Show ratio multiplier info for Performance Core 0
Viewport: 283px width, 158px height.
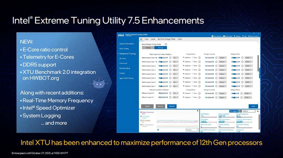click(x=170, y=58)
